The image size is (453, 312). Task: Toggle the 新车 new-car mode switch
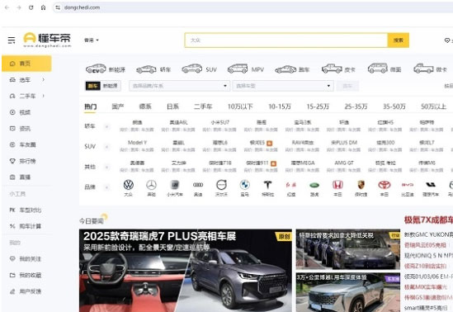92,86
